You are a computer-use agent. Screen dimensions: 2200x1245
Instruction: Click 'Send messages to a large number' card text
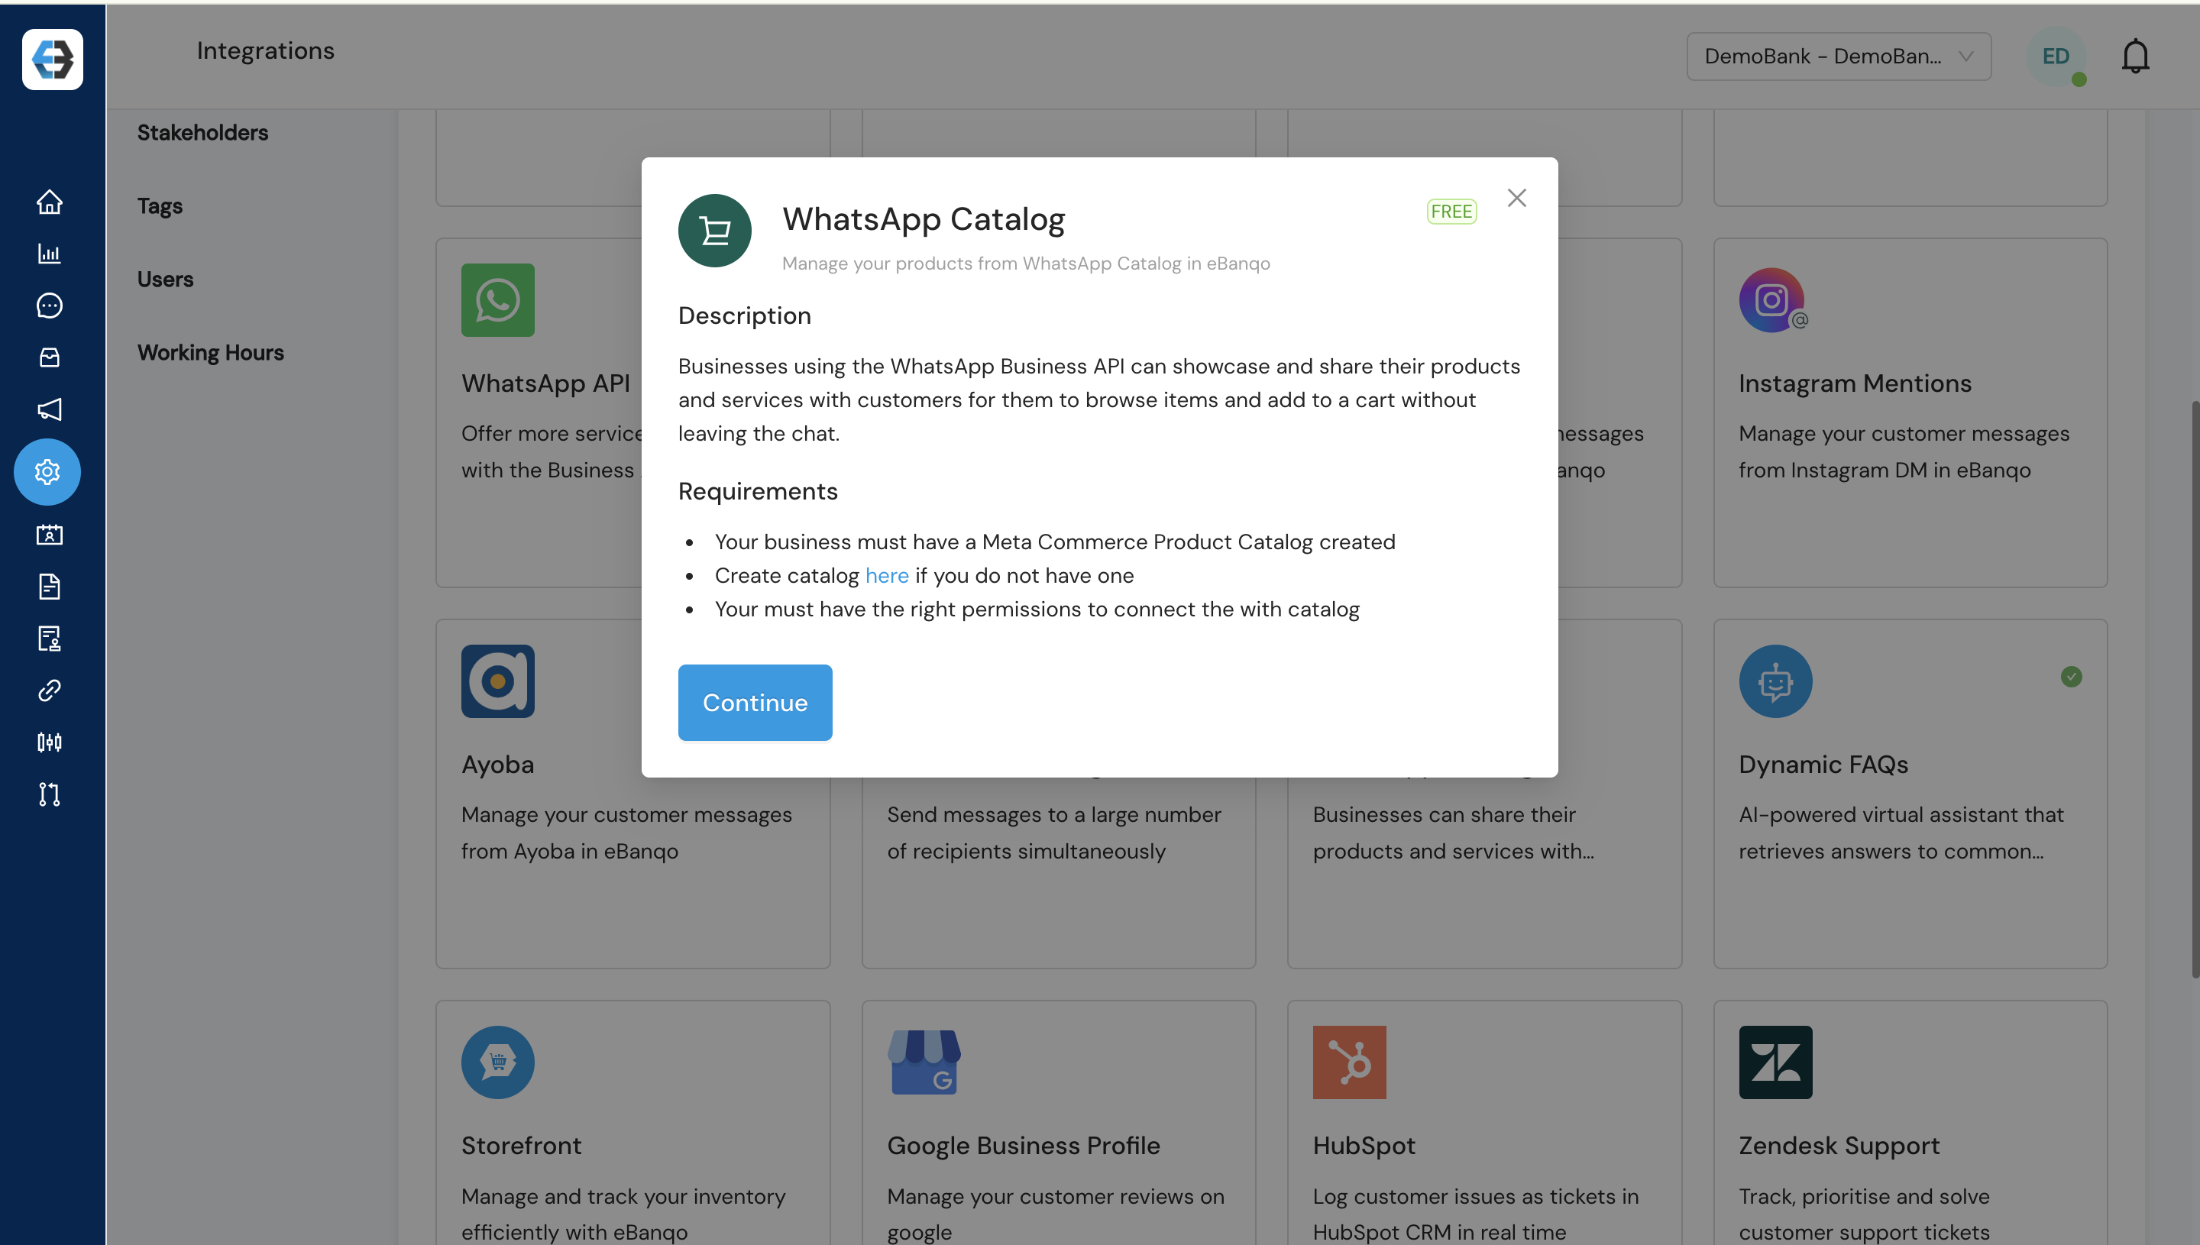click(1054, 815)
